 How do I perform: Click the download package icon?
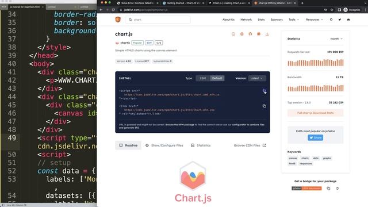(267, 34)
